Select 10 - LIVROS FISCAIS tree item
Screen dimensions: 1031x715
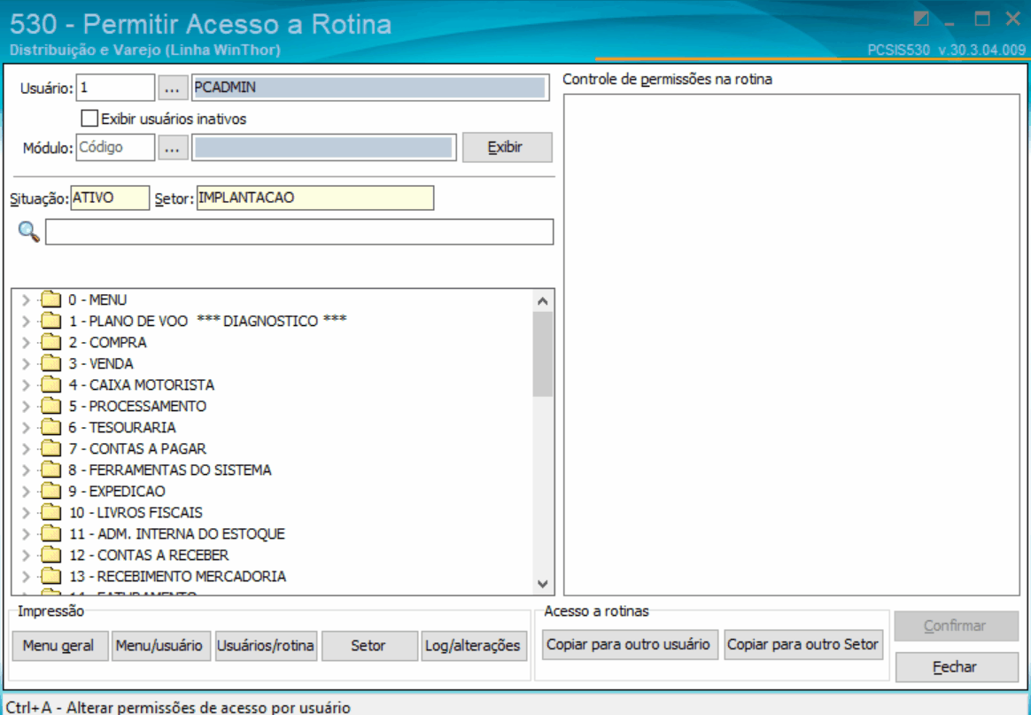pyautogui.click(x=136, y=513)
